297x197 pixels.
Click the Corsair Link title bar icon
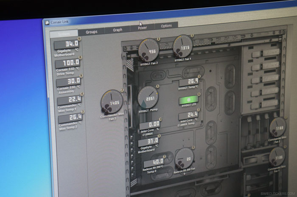click(x=47, y=22)
